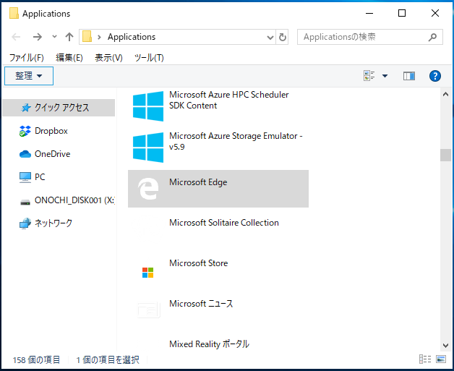The height and width of the screenshot is (371, 454).
Task: Open the ツール(T) menu
Action: [149, 58]
